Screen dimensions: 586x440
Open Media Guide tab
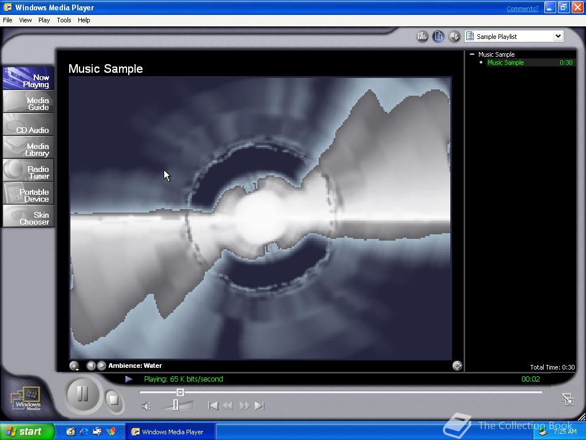click(x=29, y=101)
